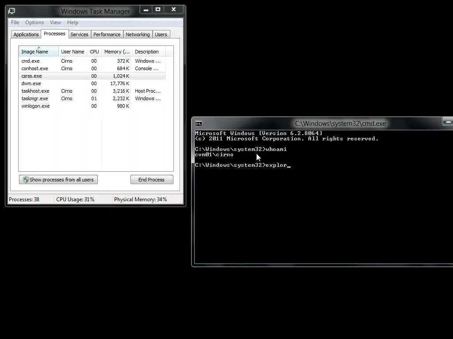The width and height of the screenshot is (453, 339).
Task: Click the Host Proc... description cell
Action: click(148, 91)
